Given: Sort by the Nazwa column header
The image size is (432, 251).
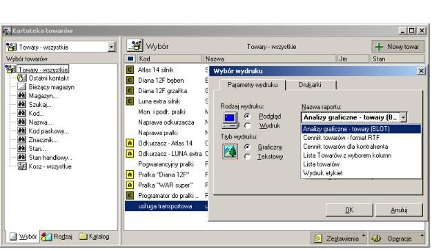Looking at the screenshot, I should click(269, 59).
